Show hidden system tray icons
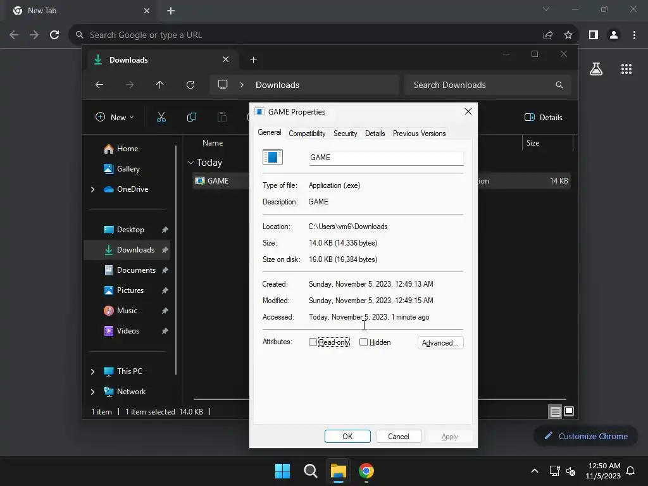648x486 pixels. 534,471
